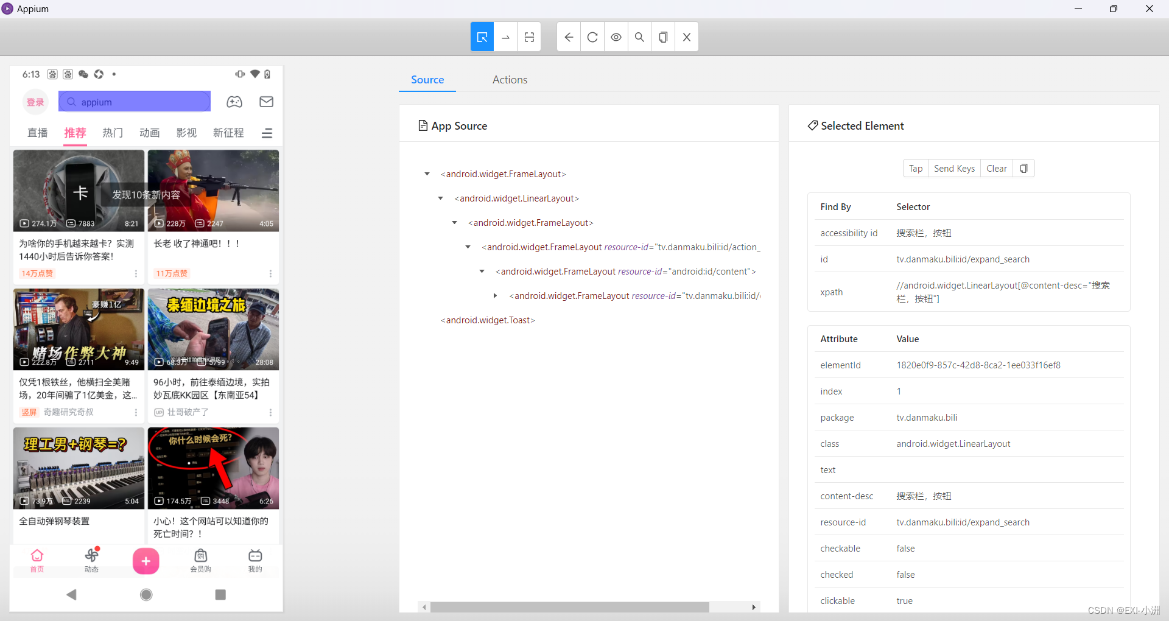Refresh source and screenshot
Viewport: 1169px width, 621px height.
[x=592, y=37]
